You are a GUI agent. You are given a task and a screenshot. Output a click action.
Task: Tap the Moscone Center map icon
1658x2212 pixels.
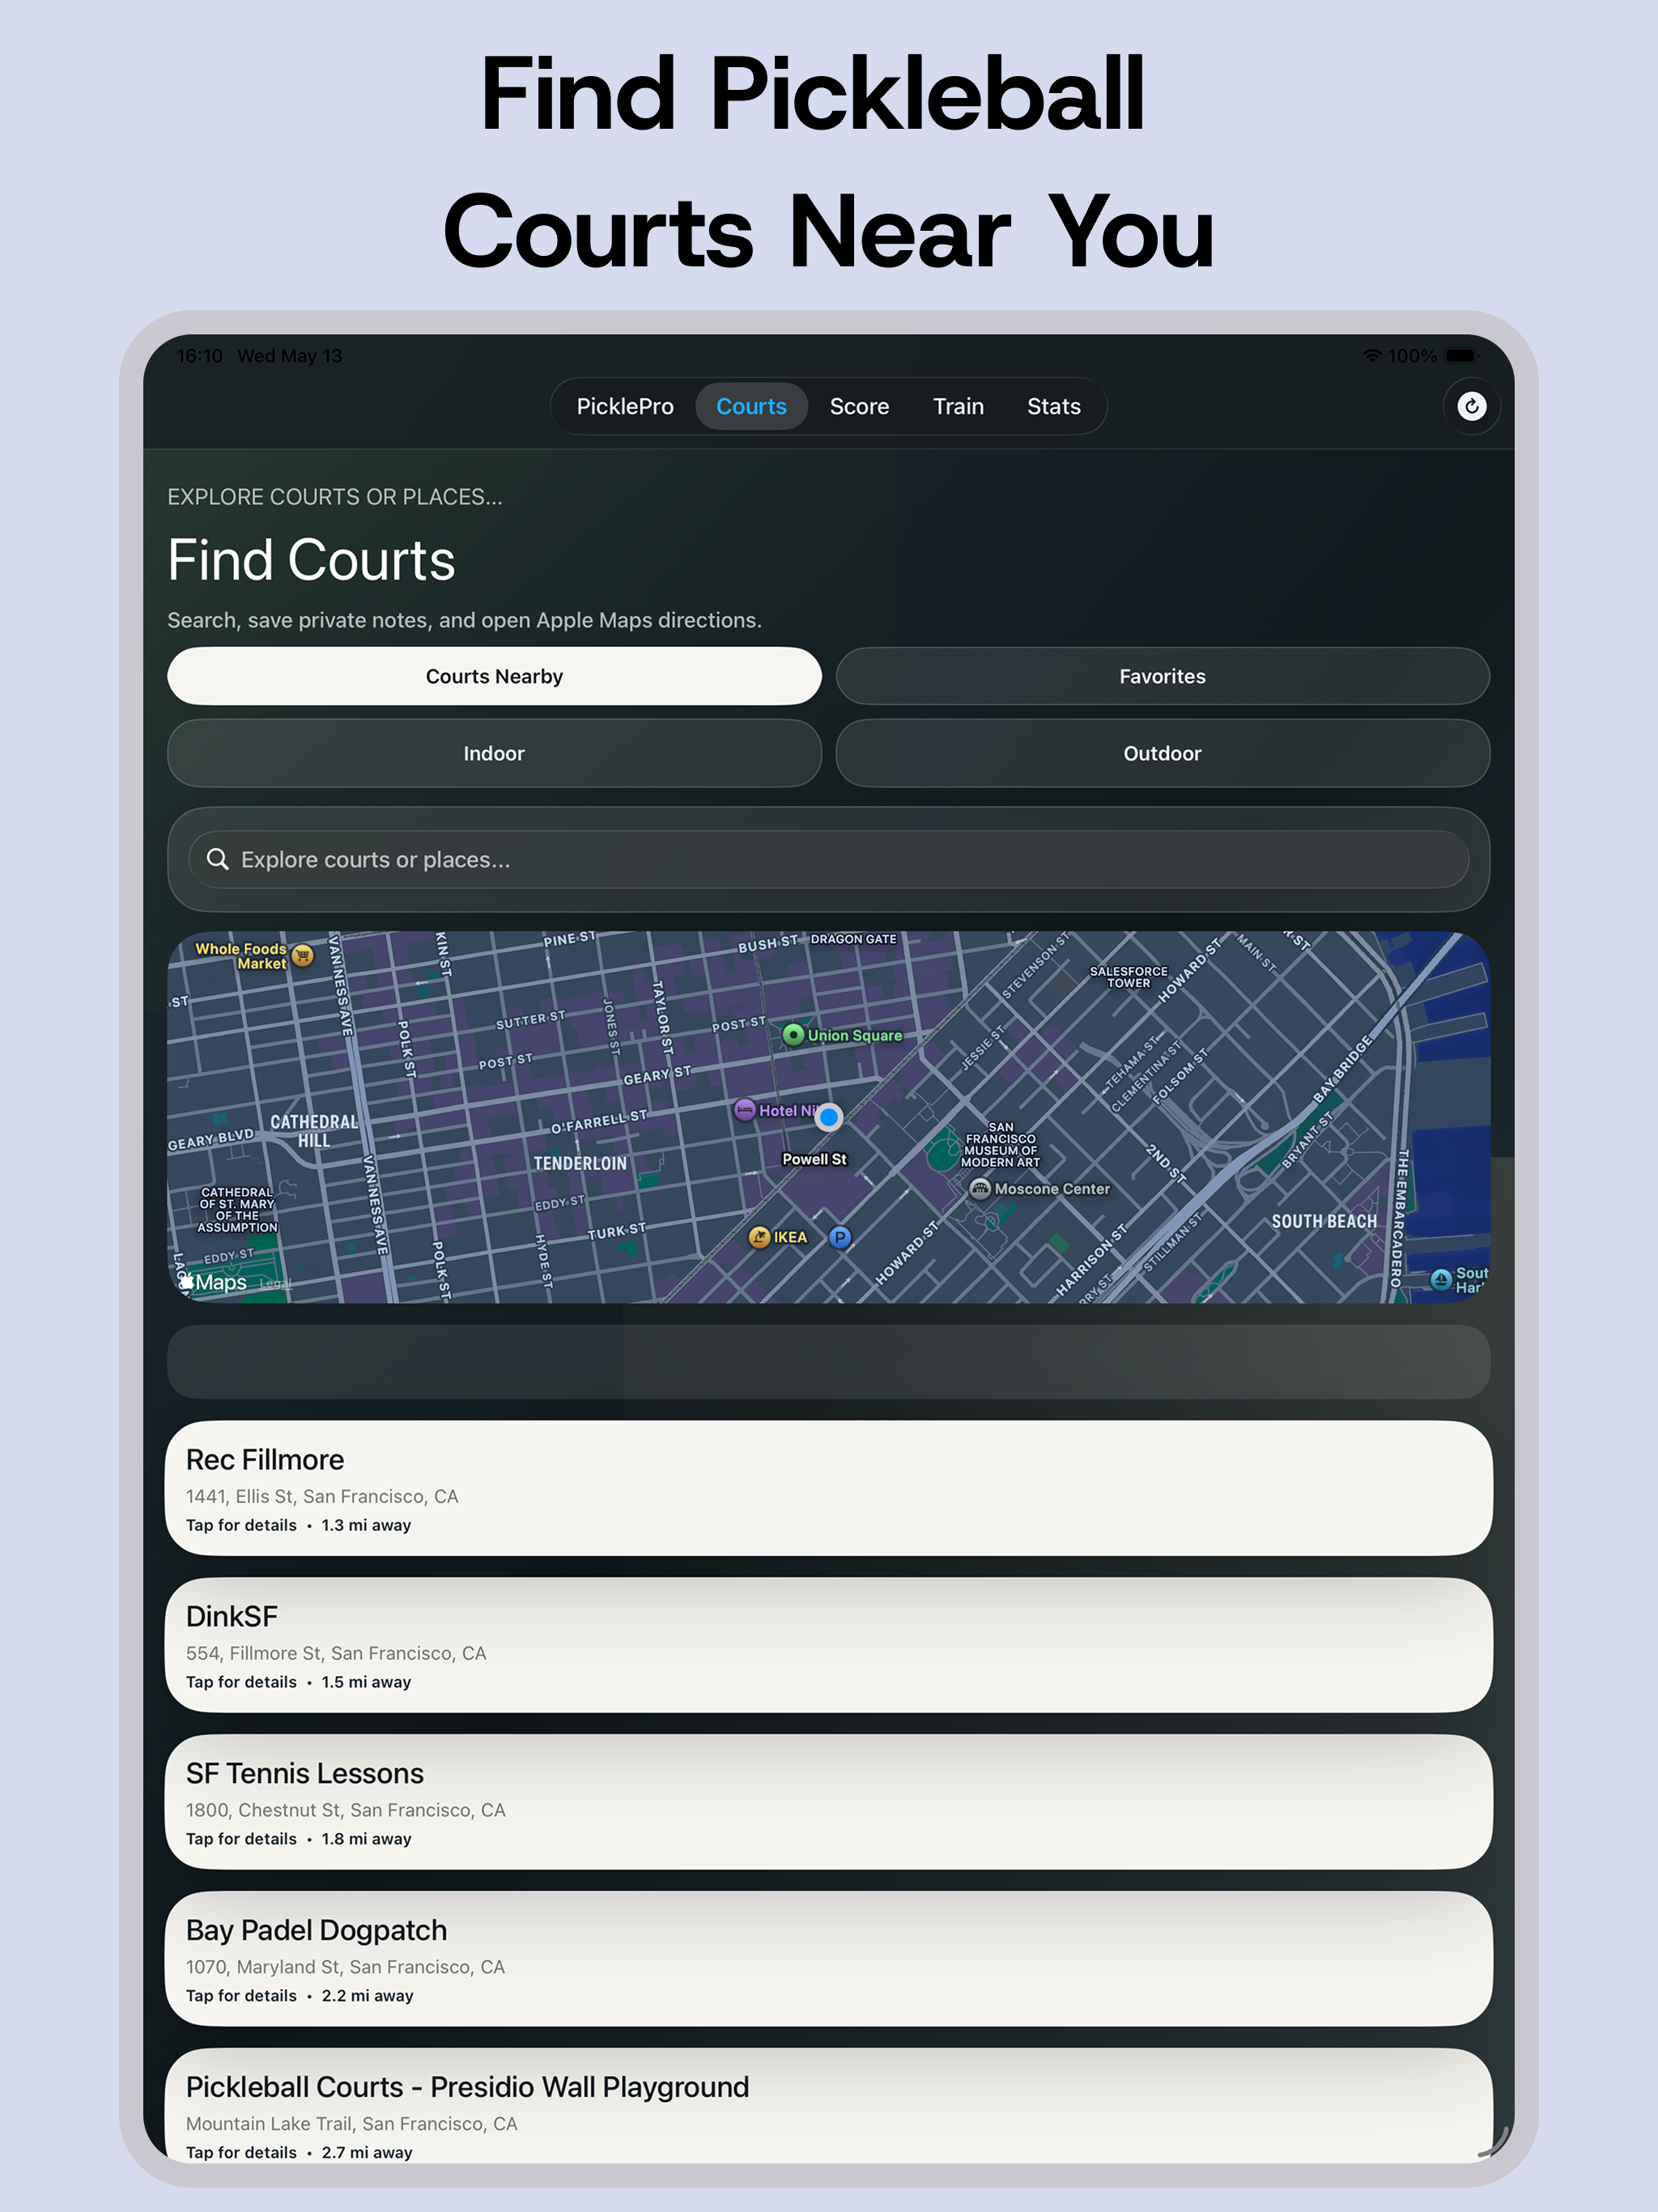980,1188
